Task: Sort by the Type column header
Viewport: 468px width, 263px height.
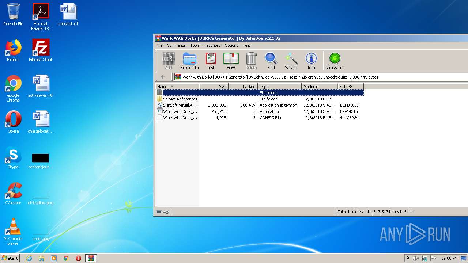Action: point(280,87)
